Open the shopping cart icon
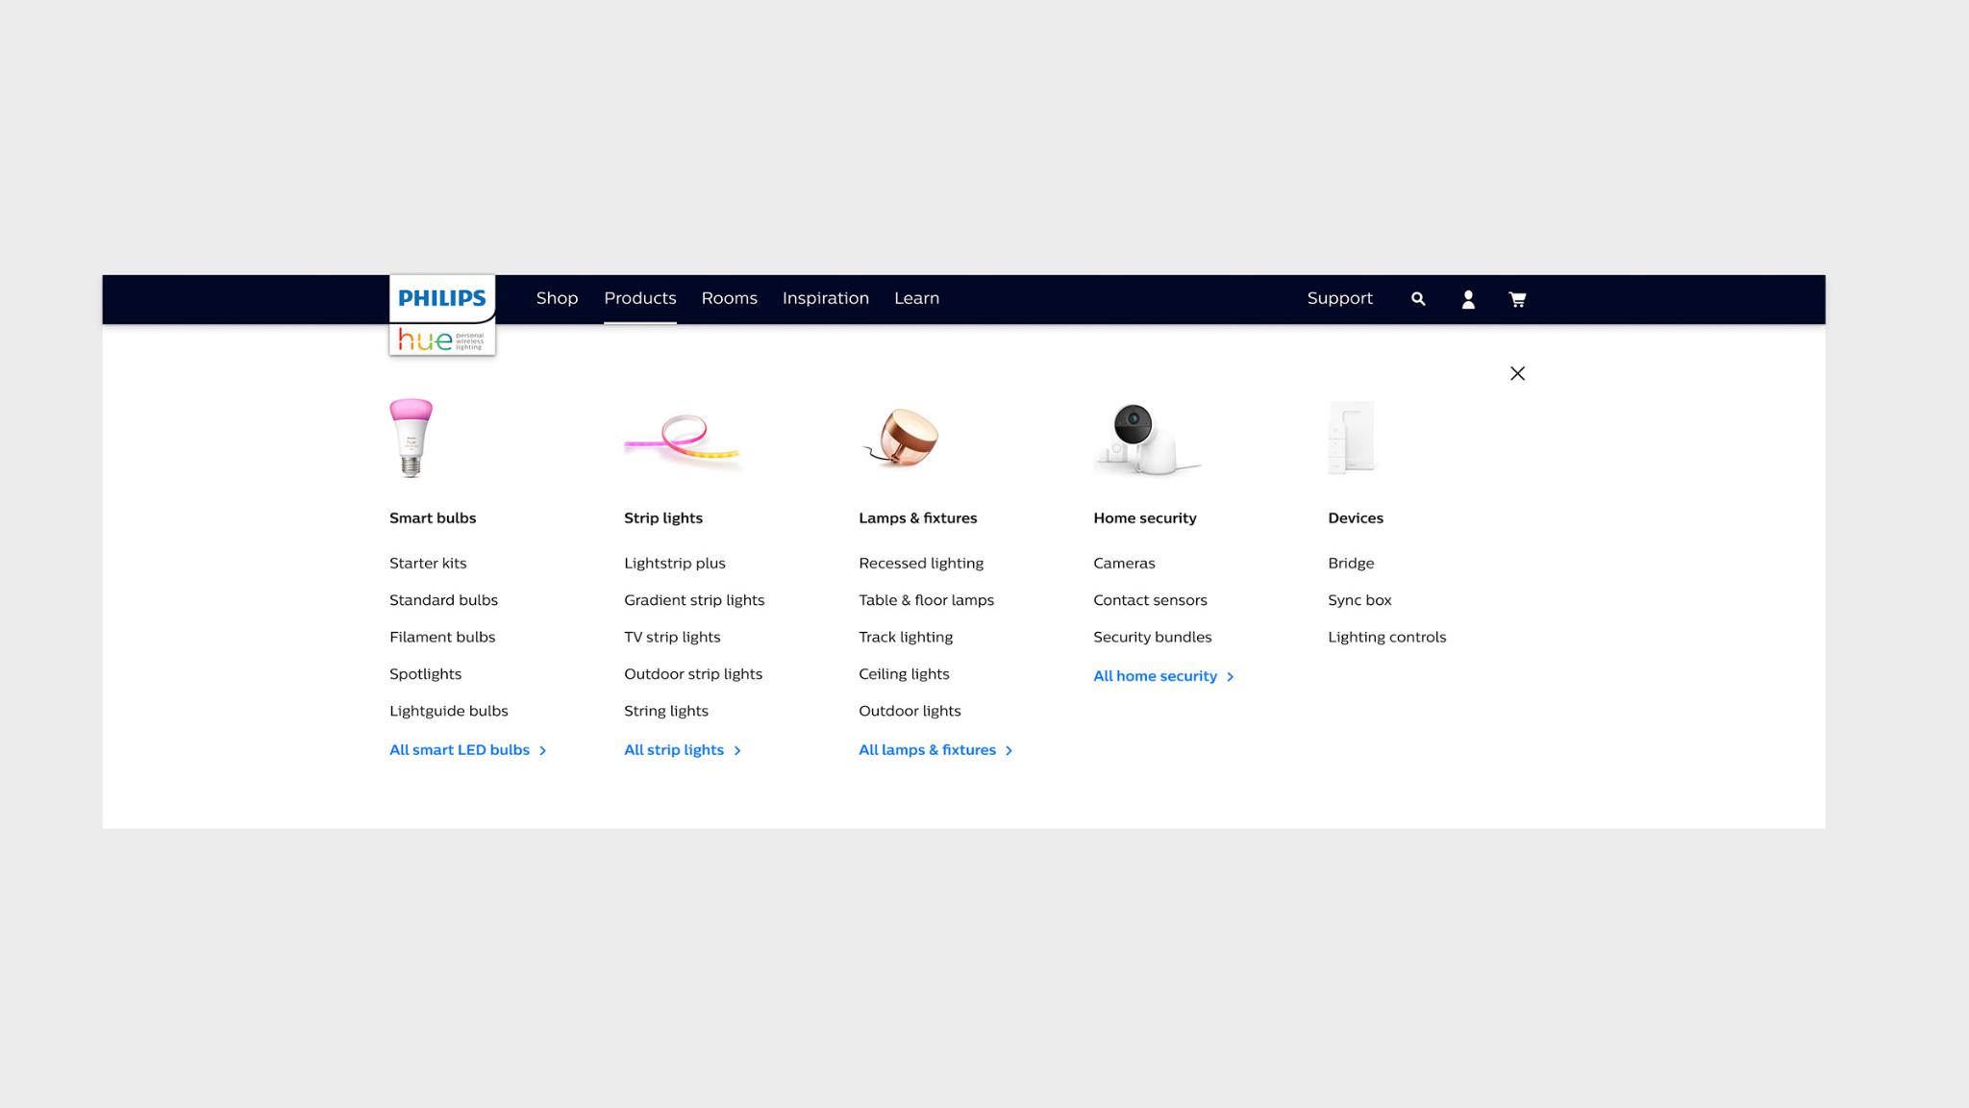 pos(1517,299)
